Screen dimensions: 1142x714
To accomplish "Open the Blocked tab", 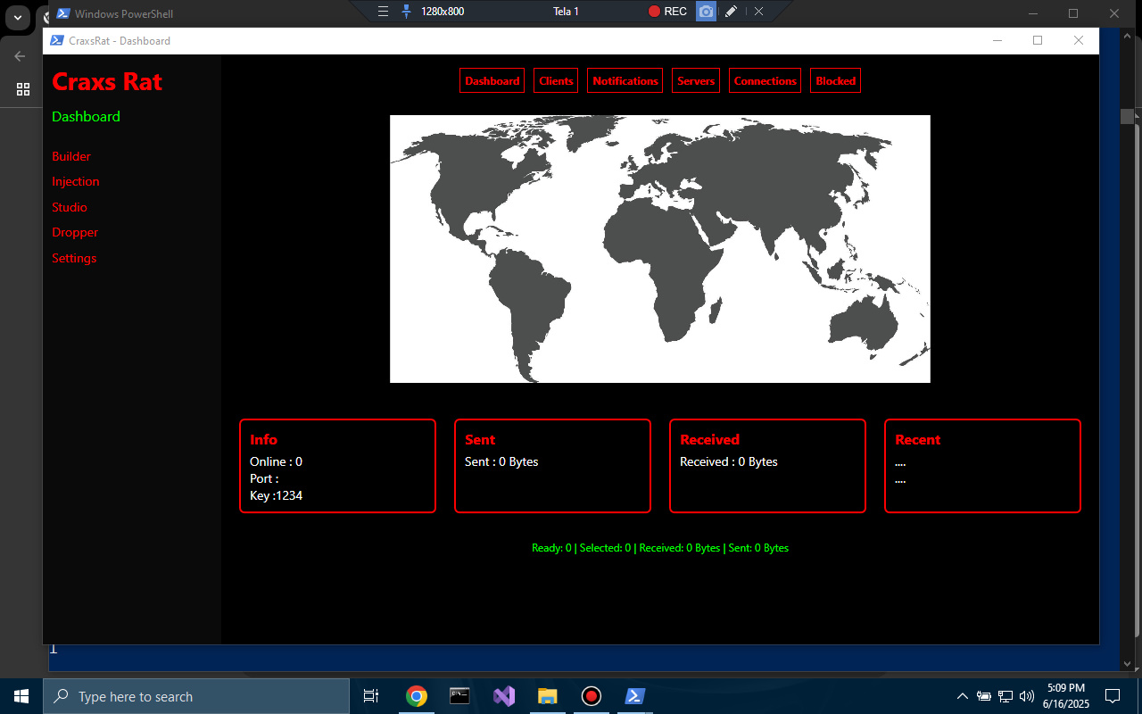I will coord(835,80).
